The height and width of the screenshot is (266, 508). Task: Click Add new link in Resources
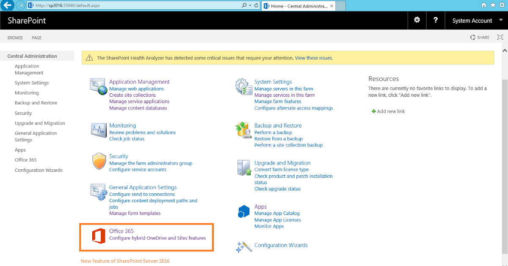coord(391,111)
